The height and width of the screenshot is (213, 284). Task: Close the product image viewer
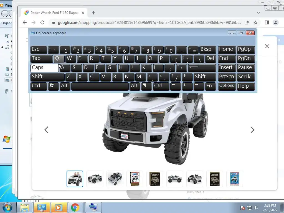point(267,46)
